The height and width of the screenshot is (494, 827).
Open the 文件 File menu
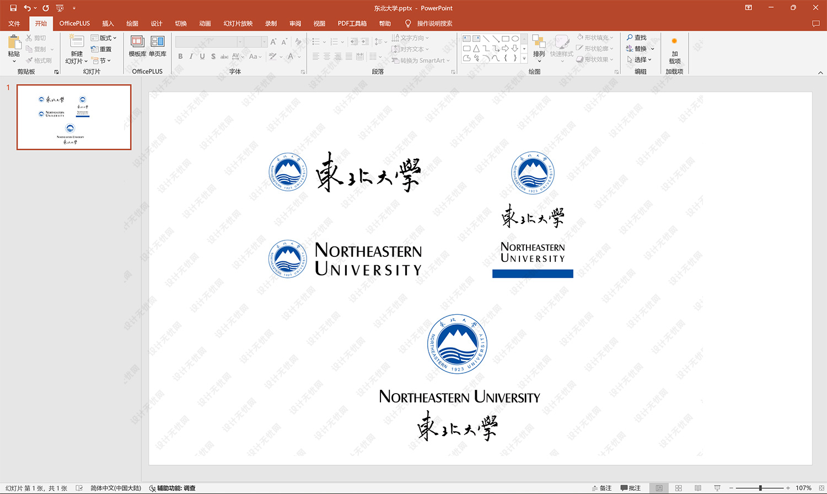[14, 24]
